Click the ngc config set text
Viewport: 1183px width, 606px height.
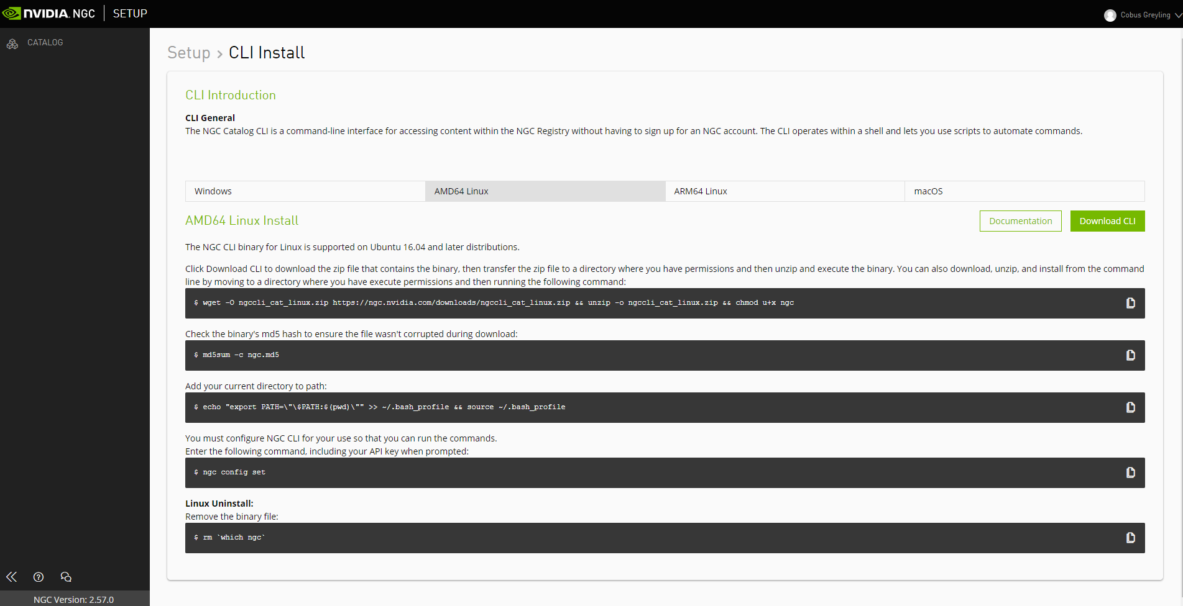234,473
